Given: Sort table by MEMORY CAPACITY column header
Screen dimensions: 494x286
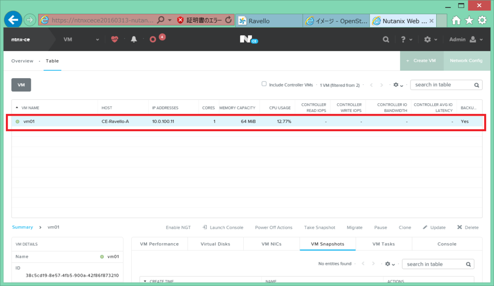Looking at the screenshot, I should [237, 108].
